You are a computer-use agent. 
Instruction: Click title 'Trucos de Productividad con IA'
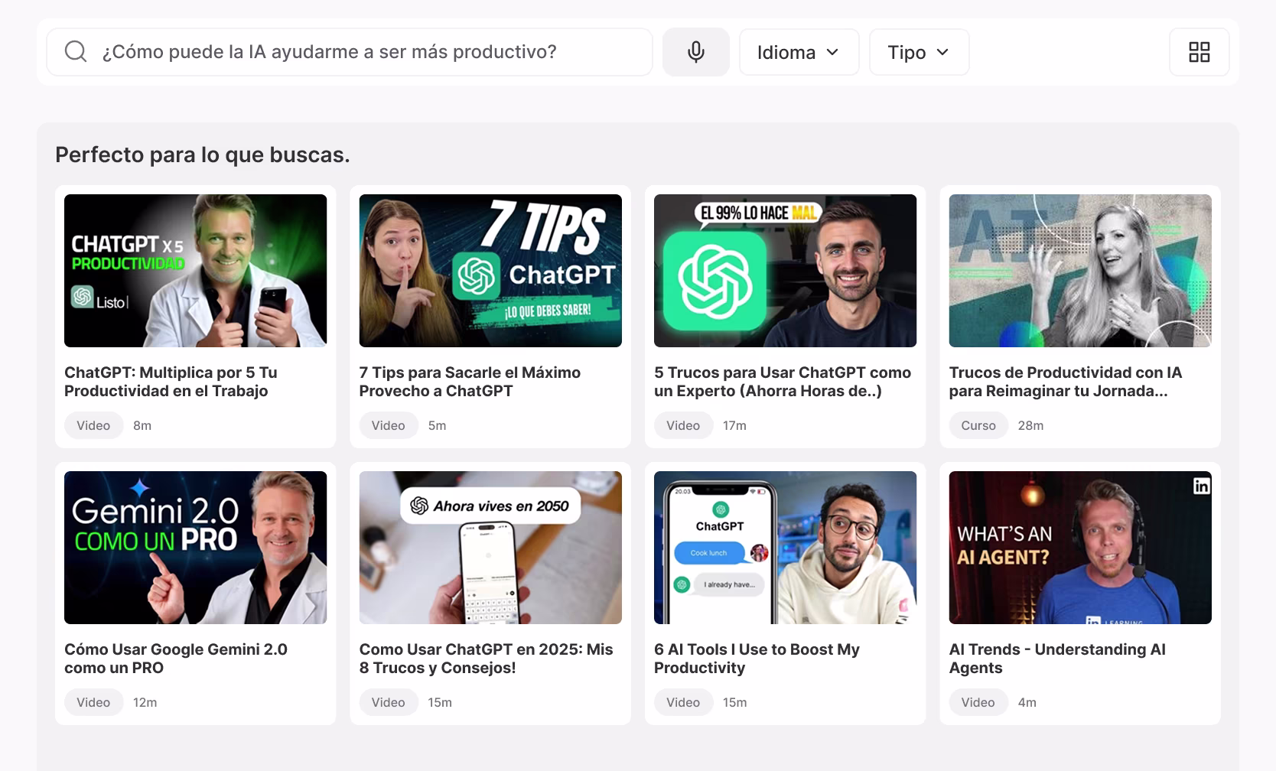1066,382
